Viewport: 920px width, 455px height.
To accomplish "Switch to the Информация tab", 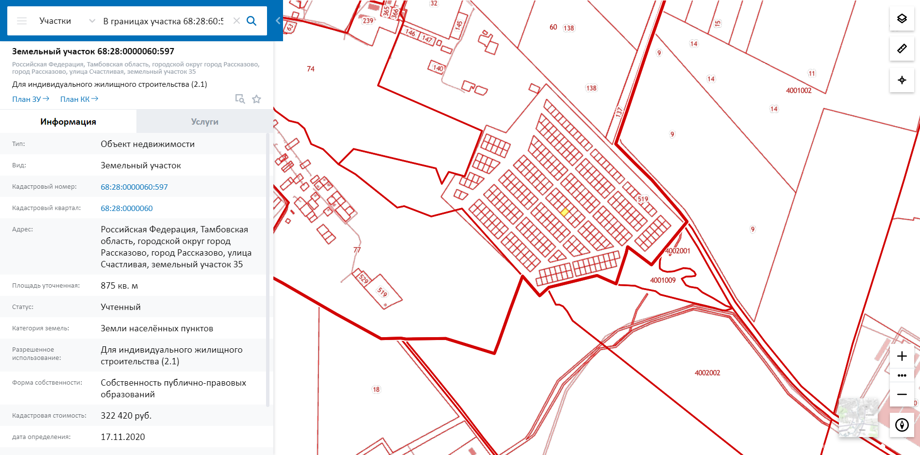I will [68, 121].
